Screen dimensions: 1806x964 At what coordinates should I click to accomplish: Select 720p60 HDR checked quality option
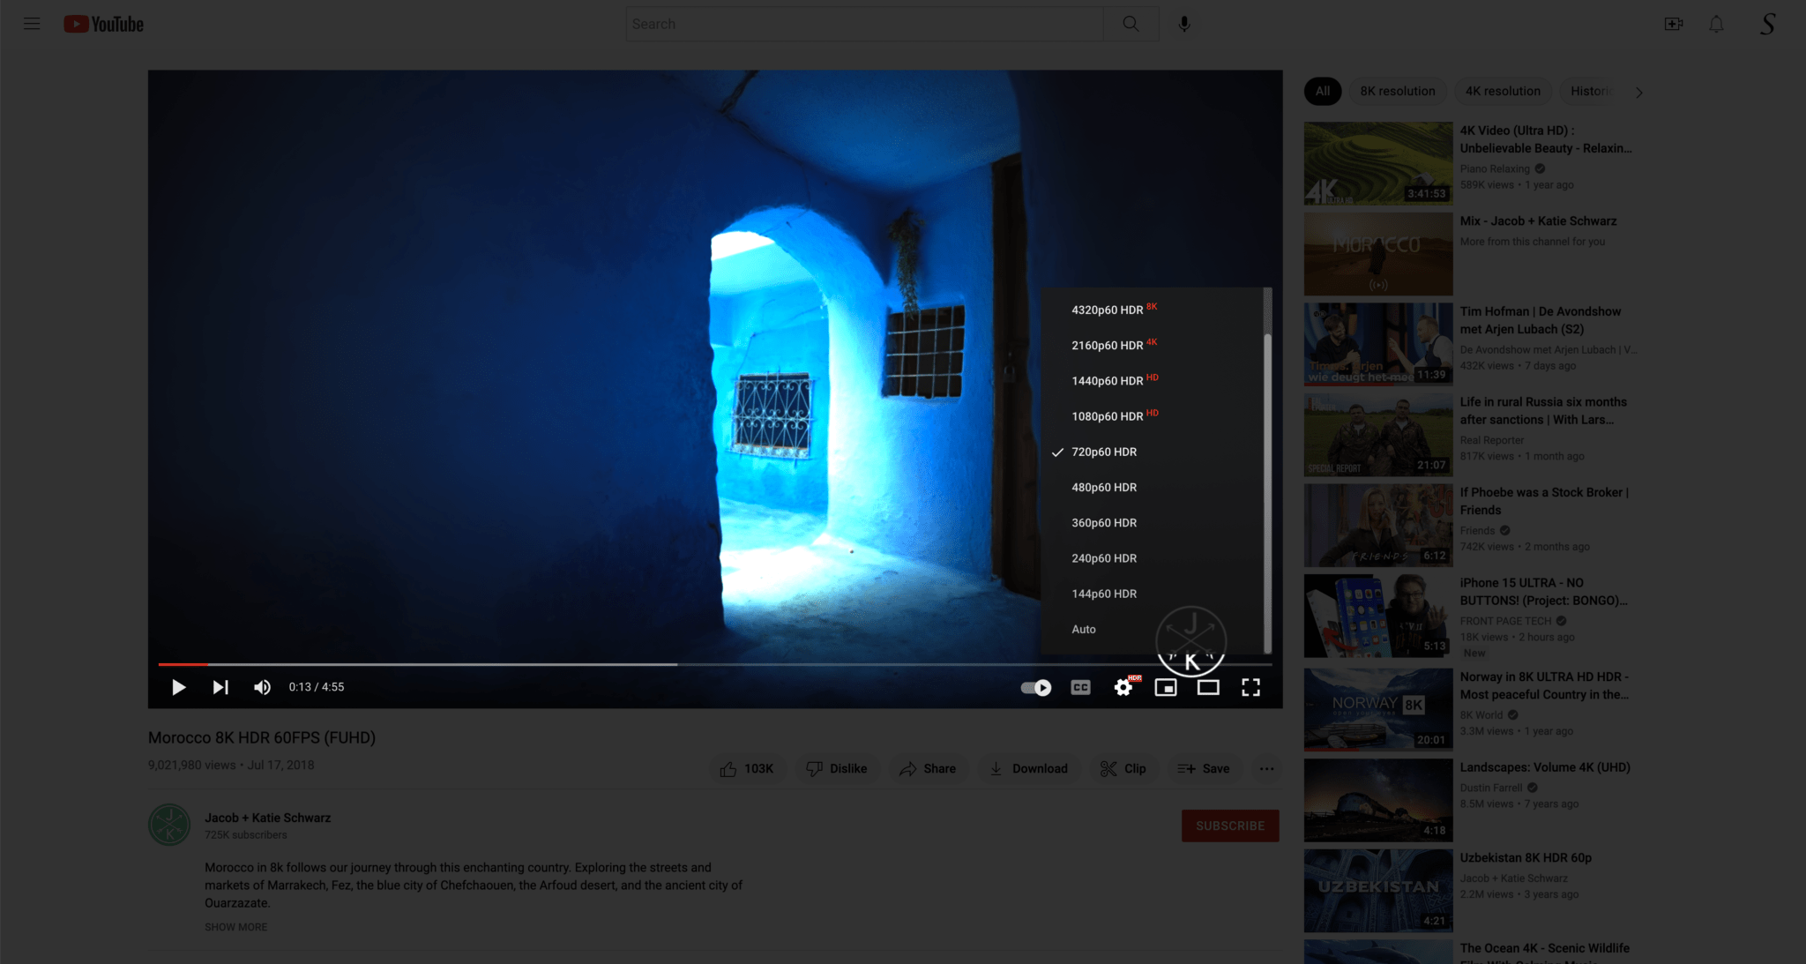click(1104, 452)
